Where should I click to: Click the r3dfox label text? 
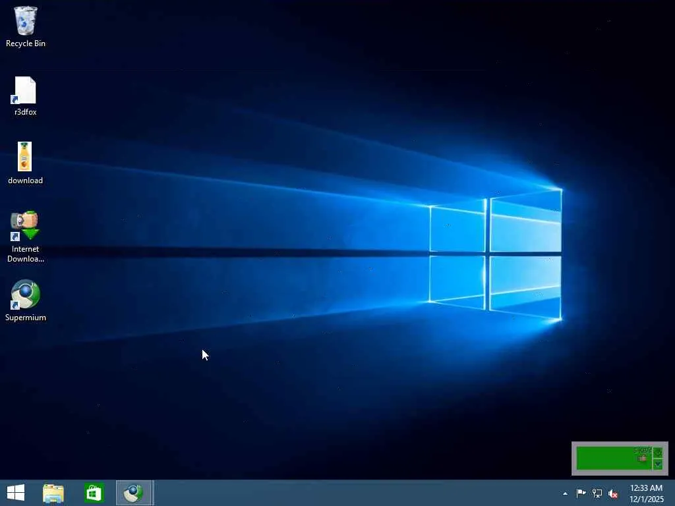coord(26,112)
